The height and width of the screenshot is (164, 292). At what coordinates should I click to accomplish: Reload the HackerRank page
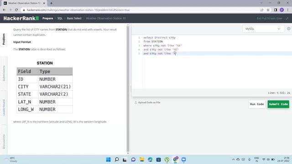point(16,10)
